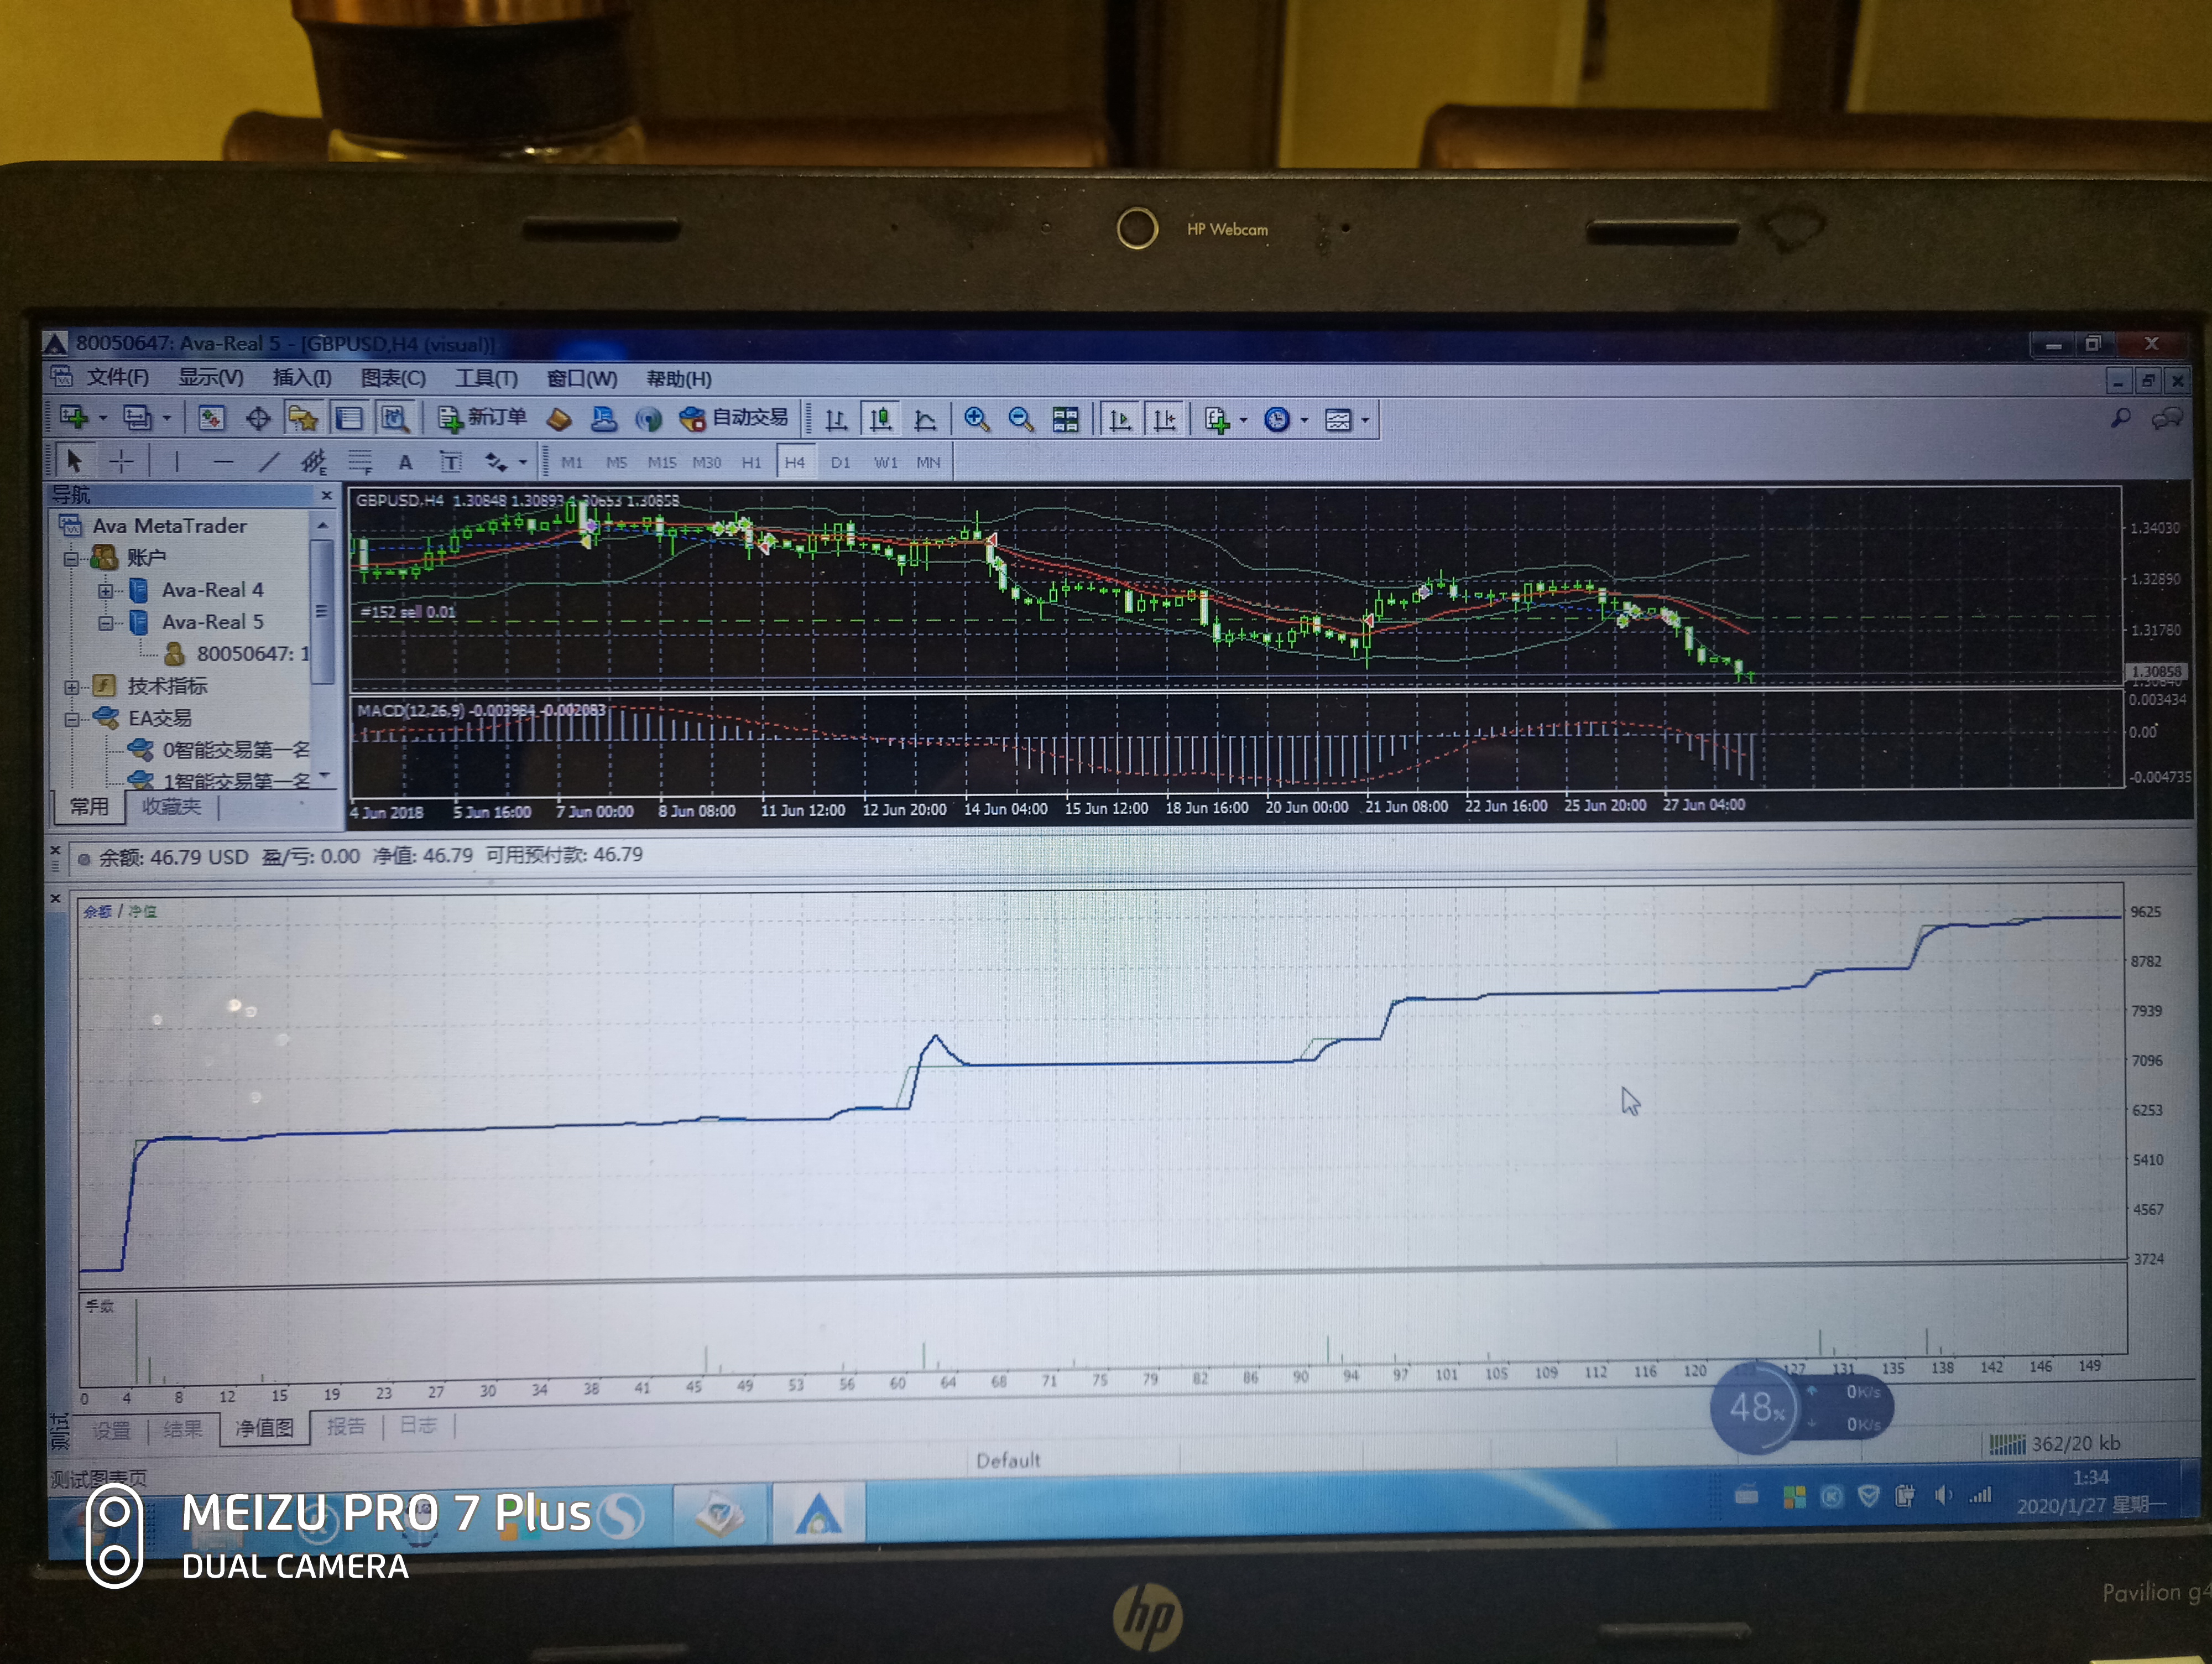Select the trendline drawing tool
Screen dimensions: 2212x1664
(268, 461)
